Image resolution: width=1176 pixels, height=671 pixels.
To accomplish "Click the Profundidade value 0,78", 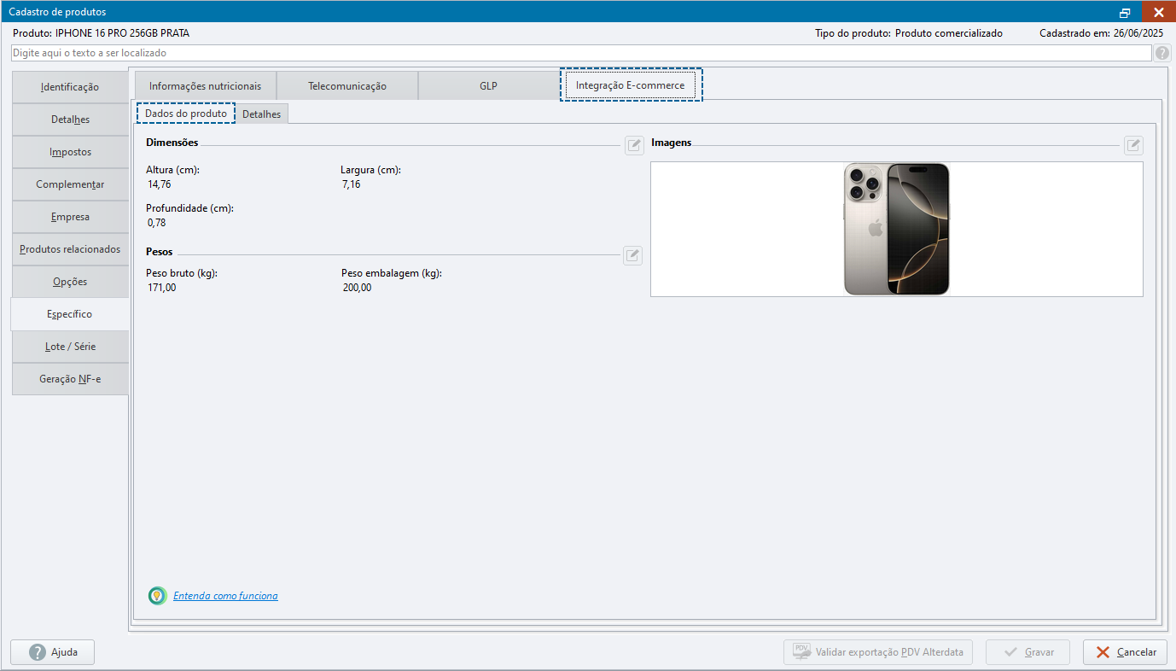I will click(x=157, y=223).
